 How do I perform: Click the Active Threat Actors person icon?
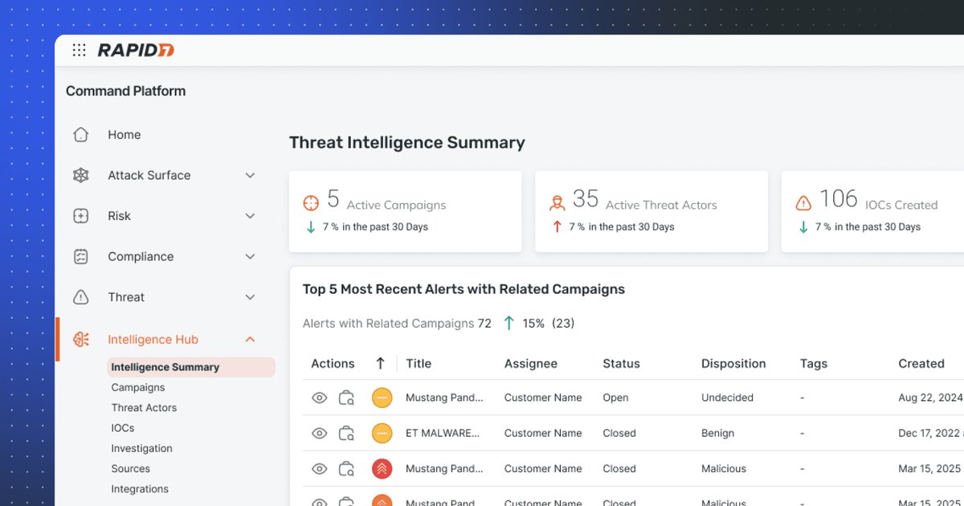[557, 203]
